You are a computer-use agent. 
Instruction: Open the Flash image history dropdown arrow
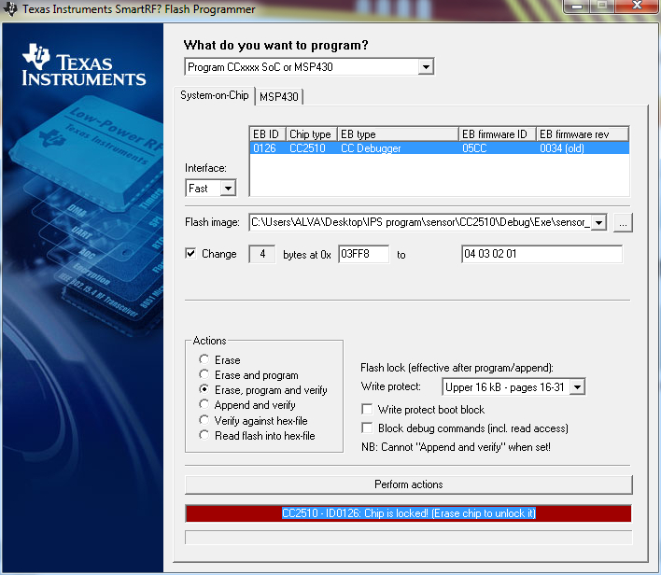point(598,222)
